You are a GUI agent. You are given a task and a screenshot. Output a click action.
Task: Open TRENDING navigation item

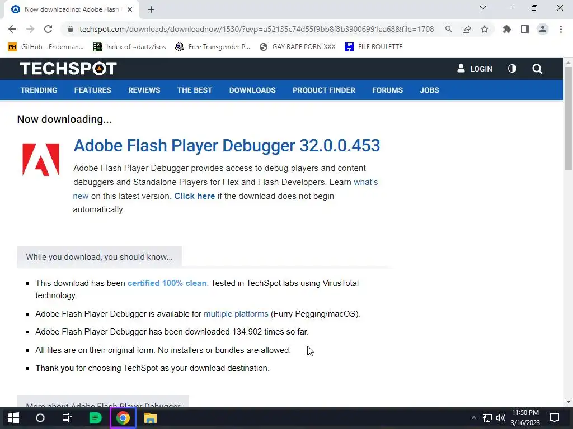coord(39,90)
